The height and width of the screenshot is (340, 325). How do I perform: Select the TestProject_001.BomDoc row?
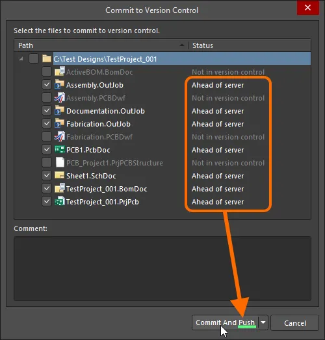pyautogui.click(x=162, y=189)
